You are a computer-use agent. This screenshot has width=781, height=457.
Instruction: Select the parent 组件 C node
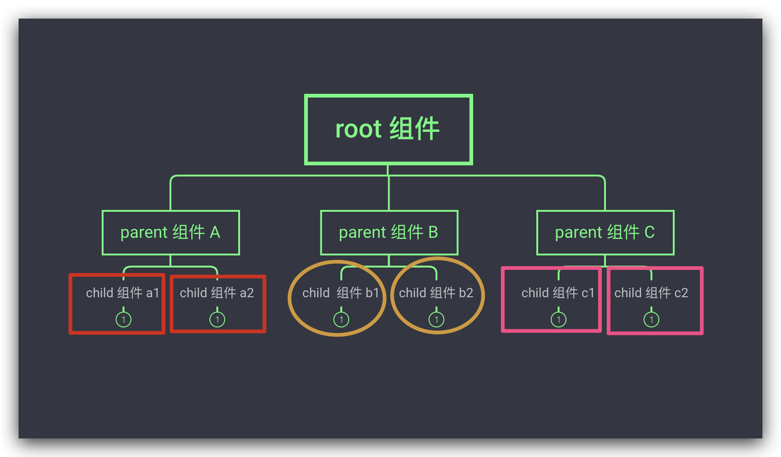(x=605, y=232)
